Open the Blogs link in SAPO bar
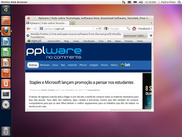The width and height of the screenshot is (182, 137). 67,41
